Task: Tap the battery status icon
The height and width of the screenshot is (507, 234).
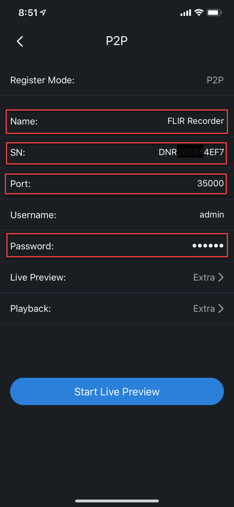Action: tap(214, 13)
